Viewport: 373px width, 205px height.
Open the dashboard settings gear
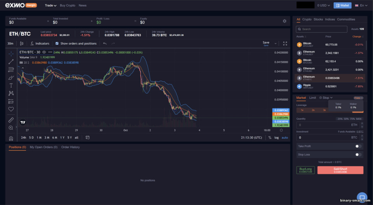coord(284,21)
